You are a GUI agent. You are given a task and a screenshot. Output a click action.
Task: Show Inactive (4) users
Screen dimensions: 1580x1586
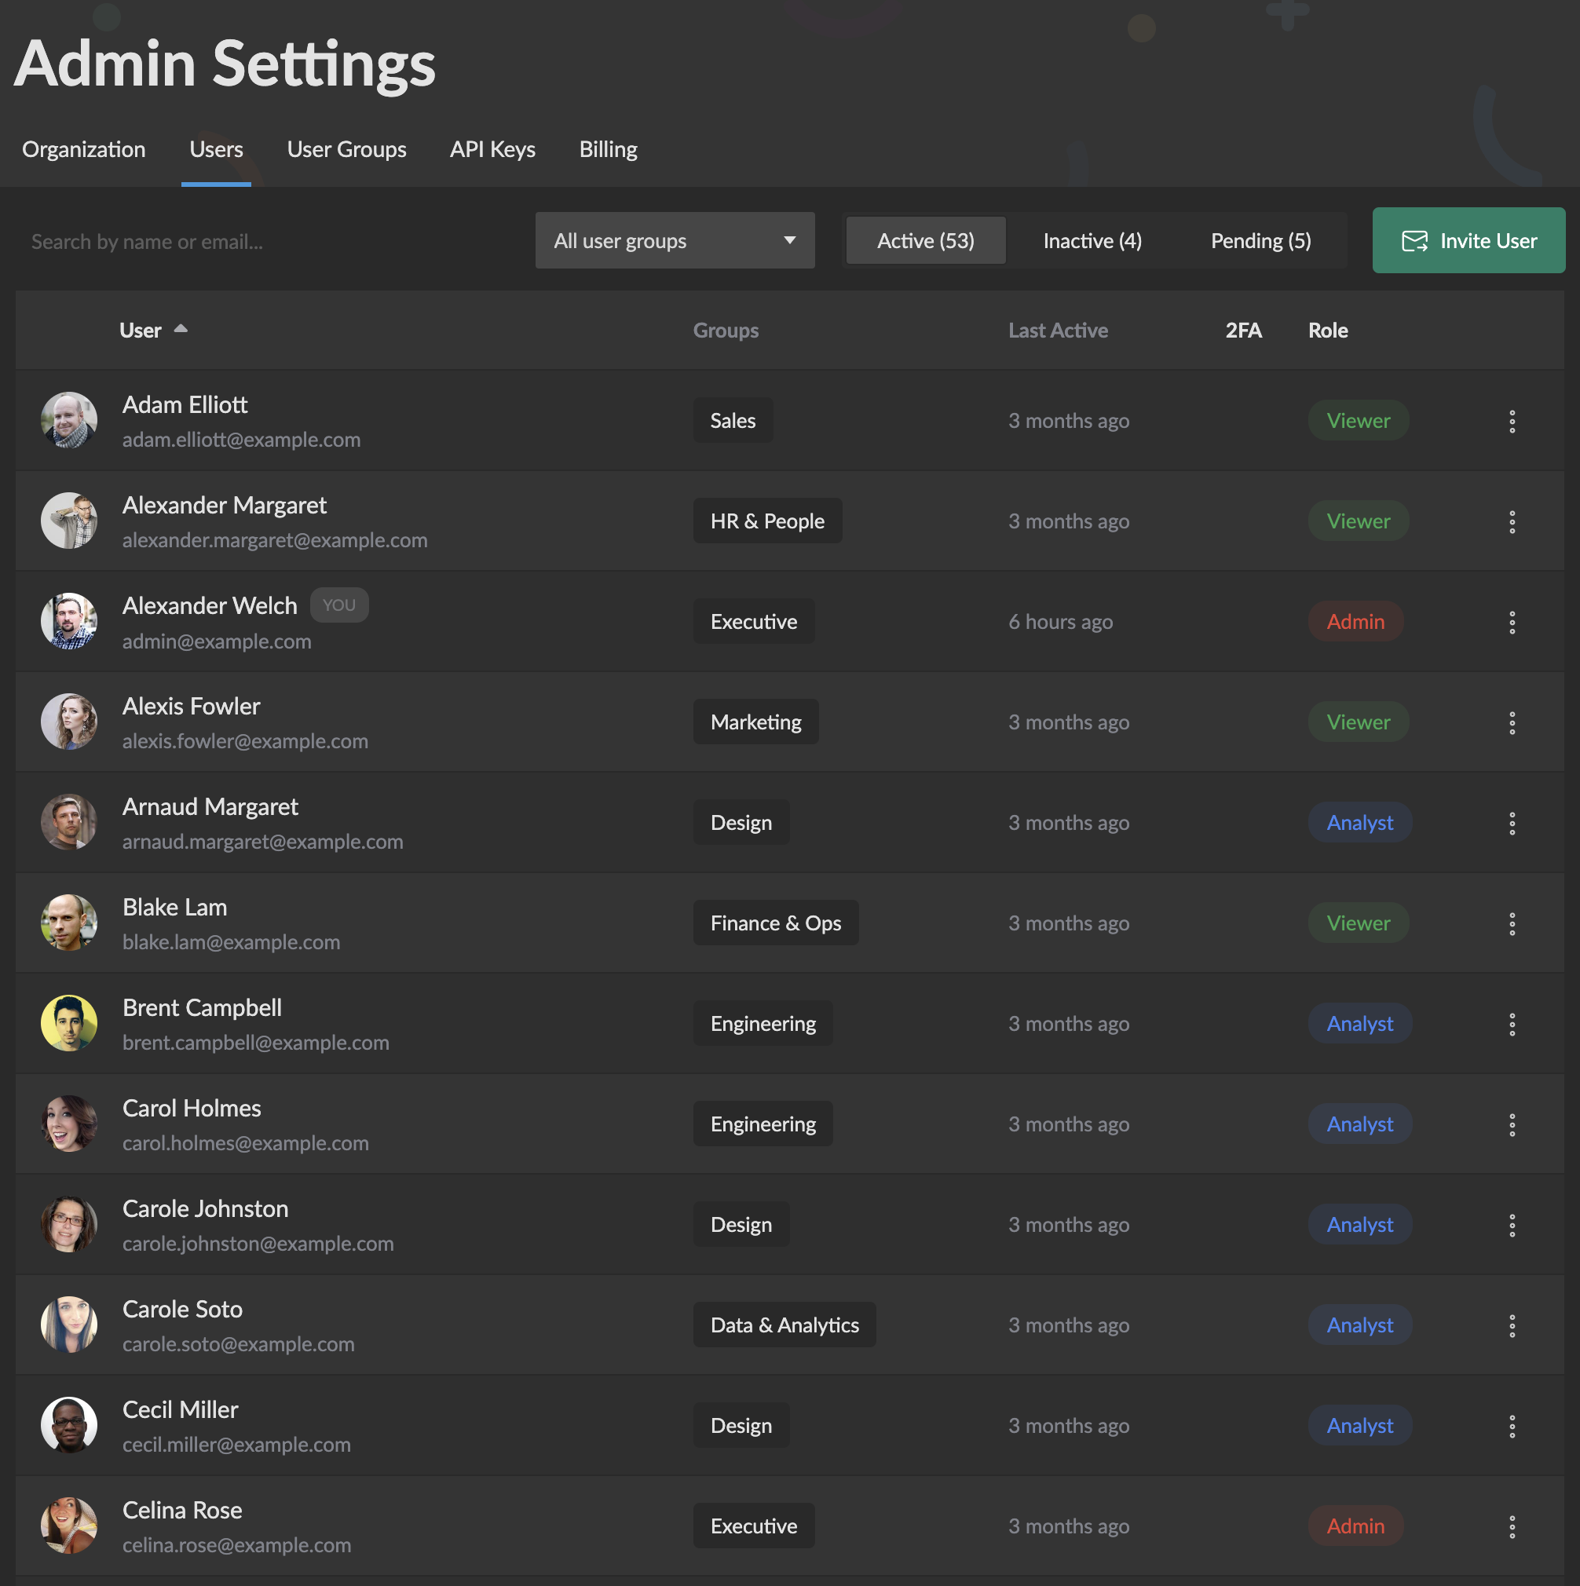tap(1092, 240)
